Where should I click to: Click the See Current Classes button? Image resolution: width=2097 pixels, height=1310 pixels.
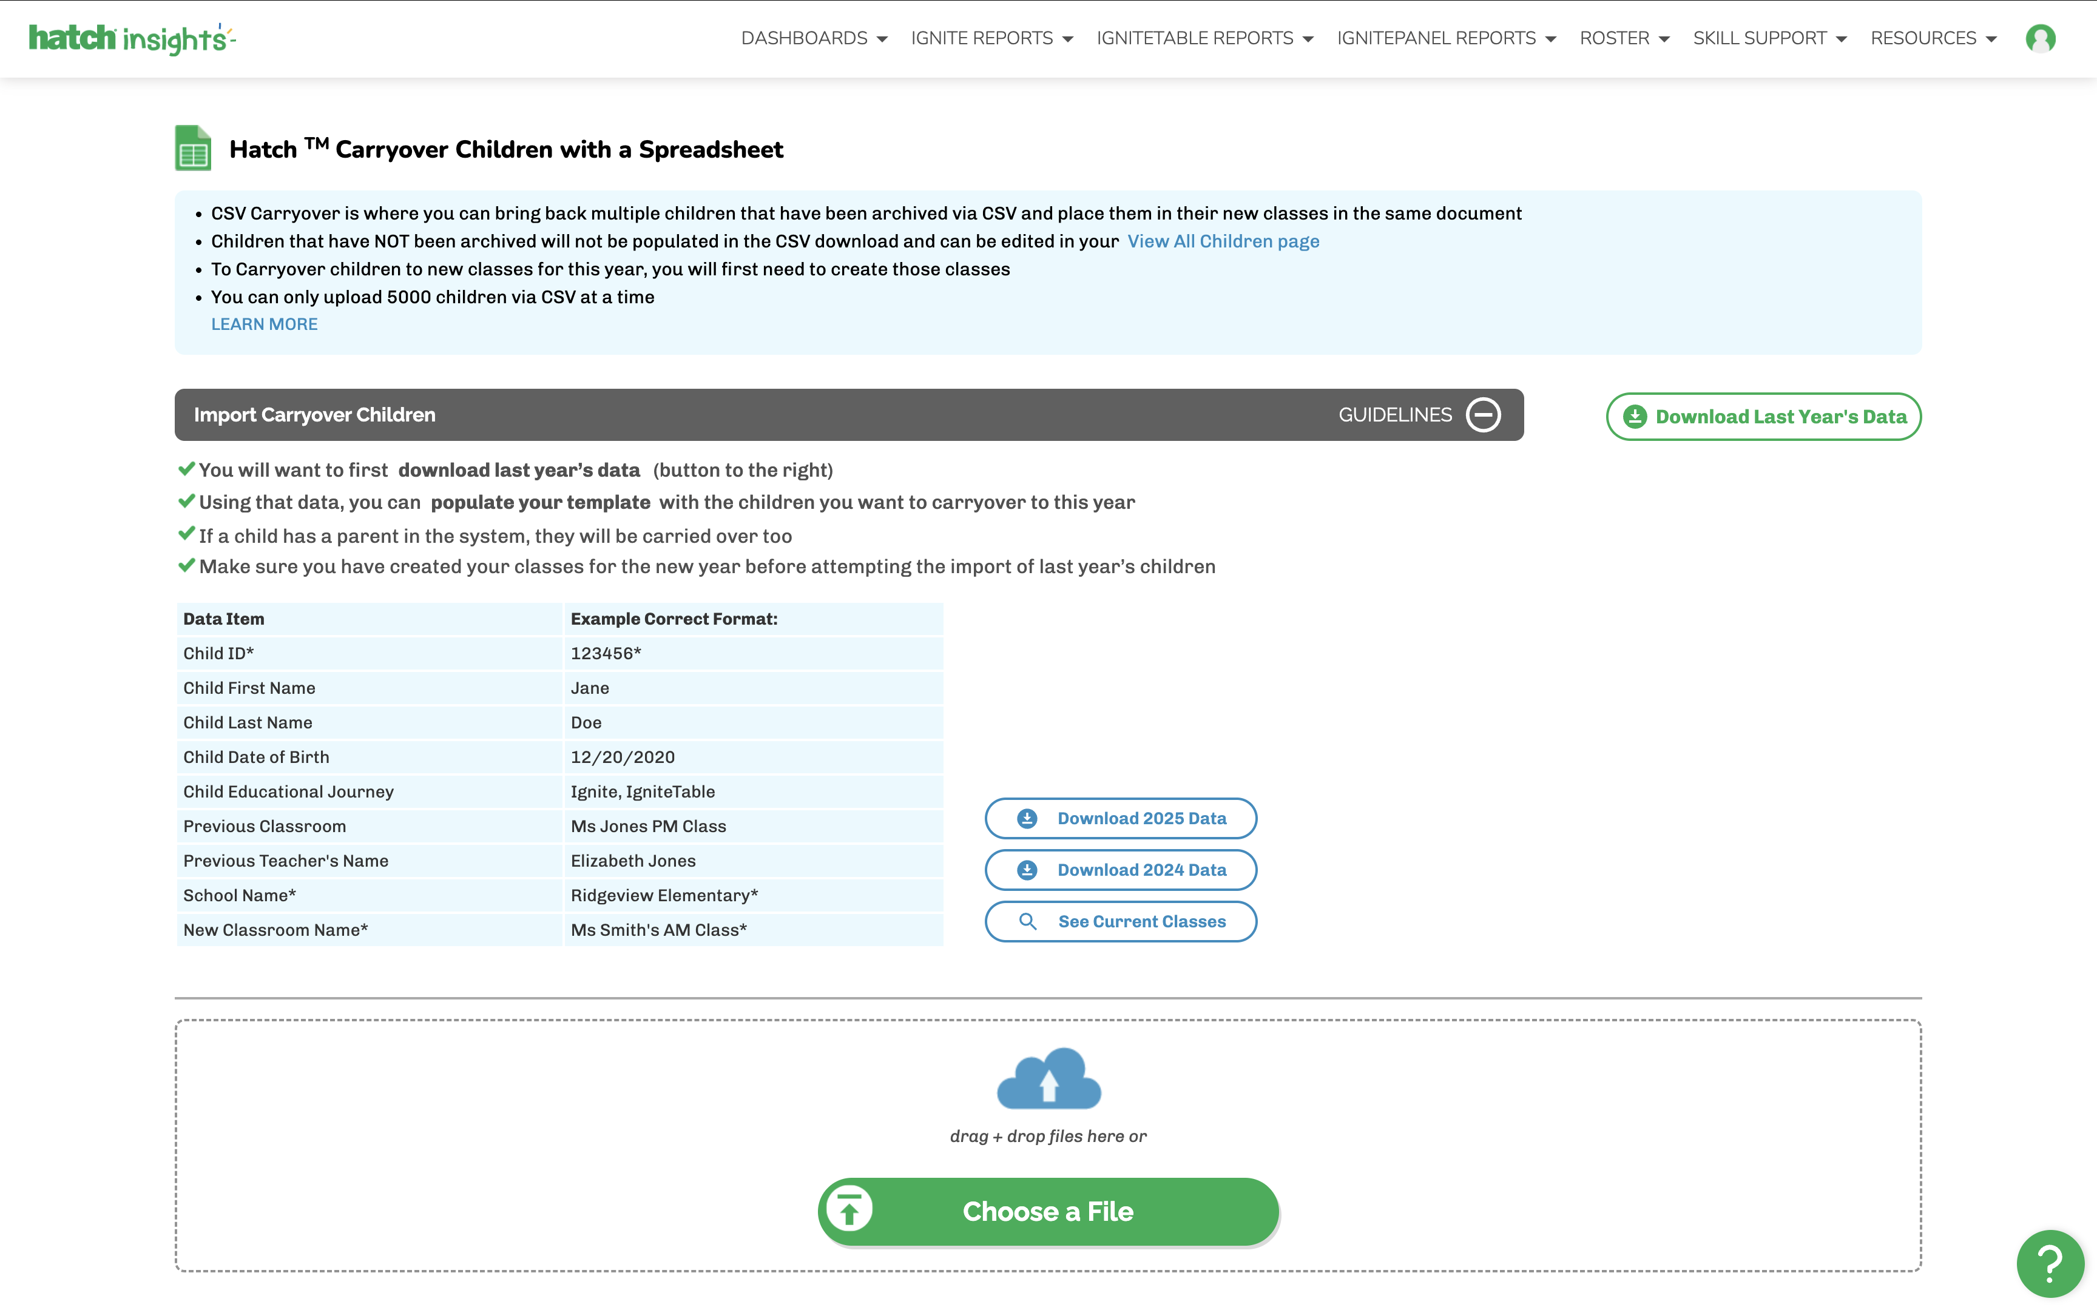1121,921
